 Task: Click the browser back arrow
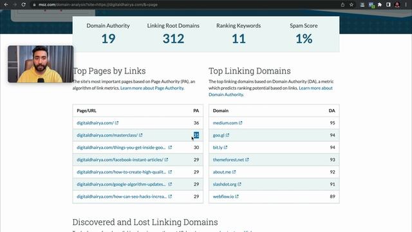pyautogui.click(x=6, y=5)
